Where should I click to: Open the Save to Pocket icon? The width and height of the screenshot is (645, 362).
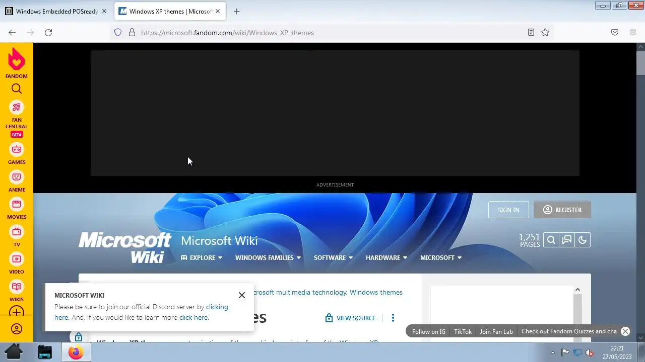(615, 32)
